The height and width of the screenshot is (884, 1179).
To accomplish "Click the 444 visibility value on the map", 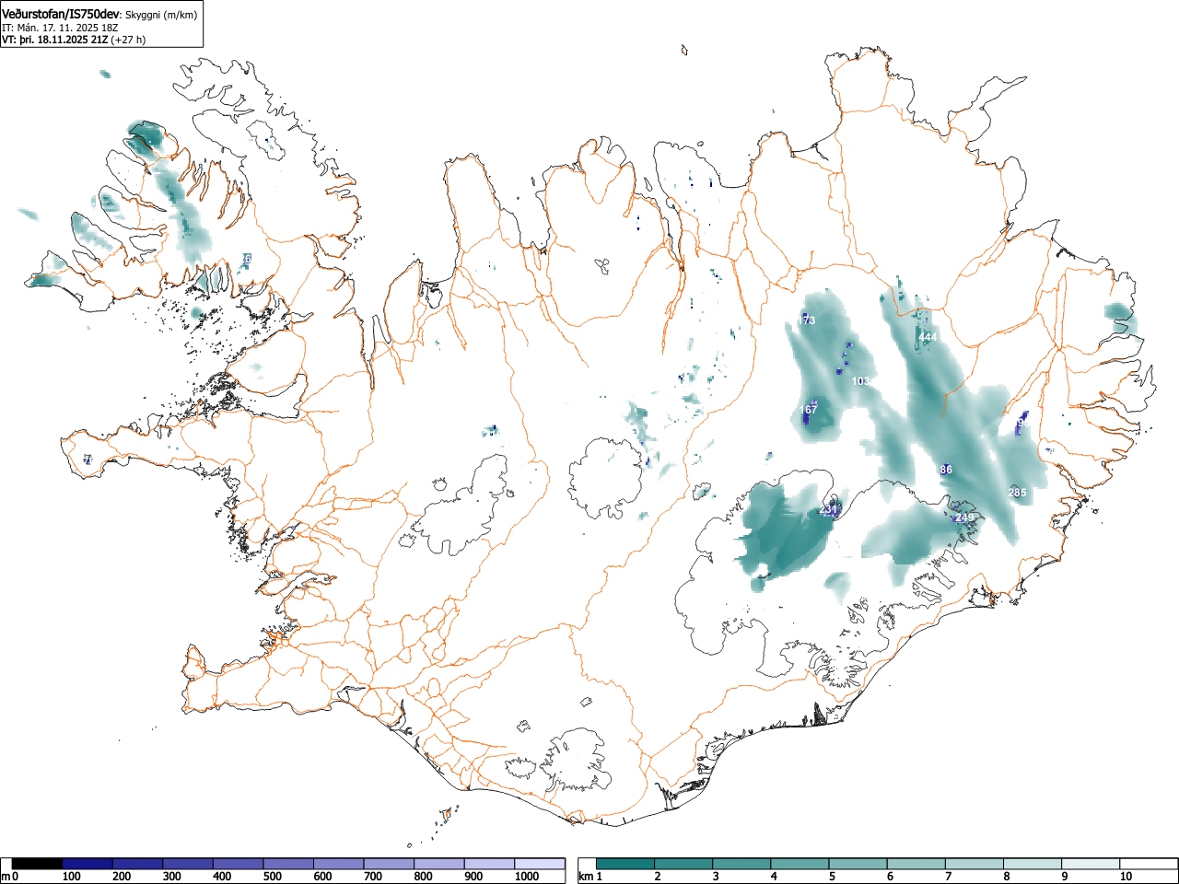I will (928, 337).
